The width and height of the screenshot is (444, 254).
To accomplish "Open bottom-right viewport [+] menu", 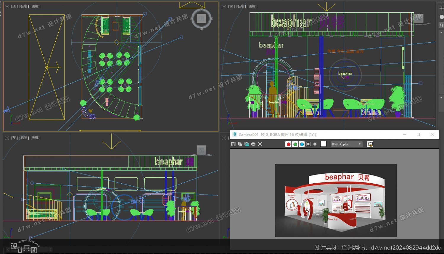I will pos(224,138).
